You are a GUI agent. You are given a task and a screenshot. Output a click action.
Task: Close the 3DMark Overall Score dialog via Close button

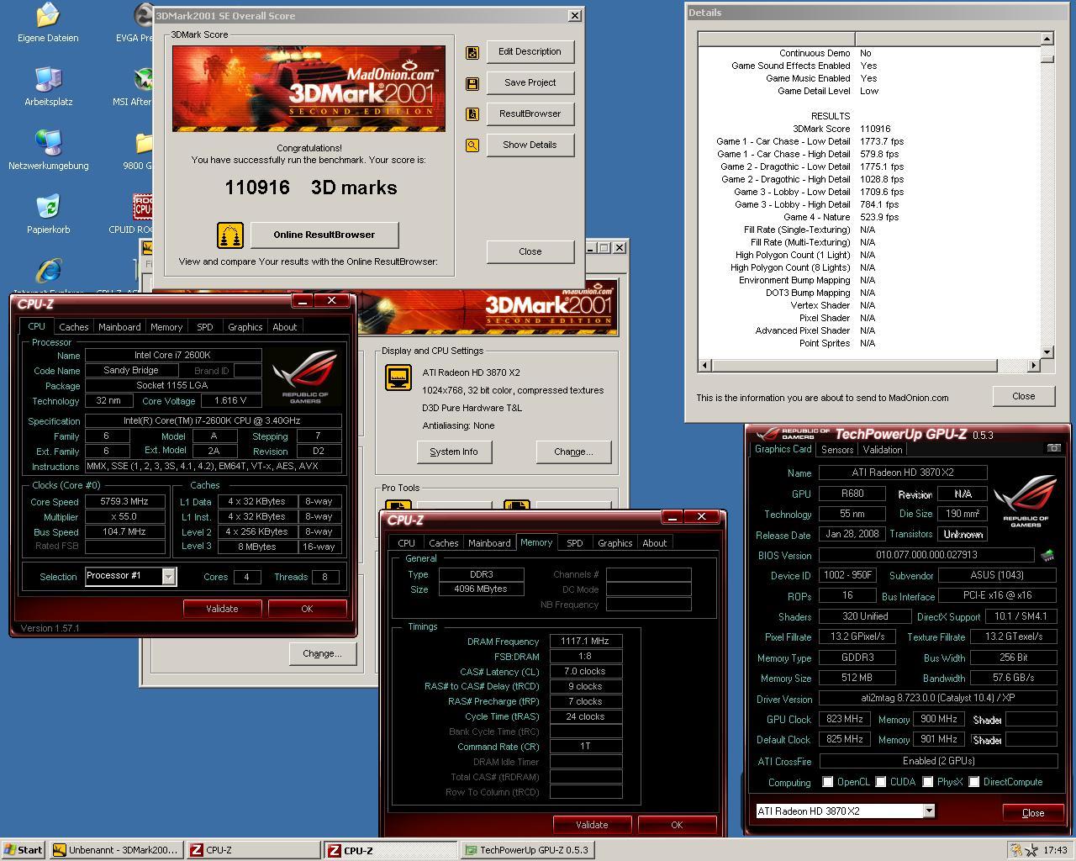(x=530, y=251)
